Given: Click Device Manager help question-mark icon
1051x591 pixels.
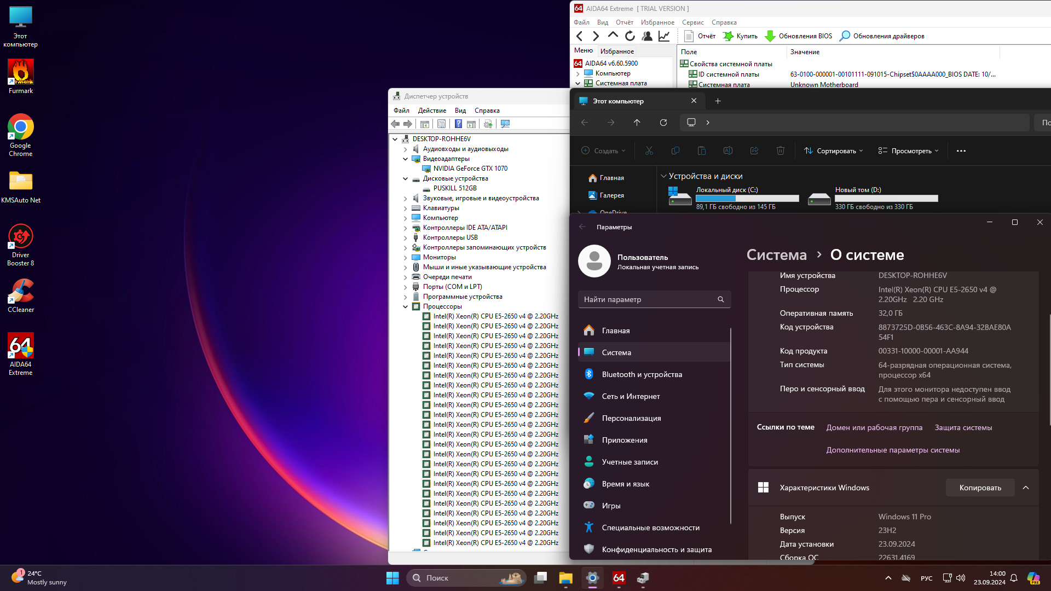Looking at the screenshot, I should 458,124.
